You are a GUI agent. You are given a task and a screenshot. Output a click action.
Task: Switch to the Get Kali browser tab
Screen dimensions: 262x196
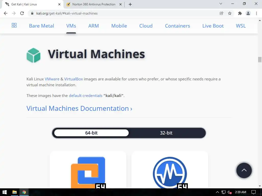(32, 4)
